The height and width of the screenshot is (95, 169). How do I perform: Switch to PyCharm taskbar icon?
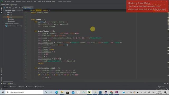89,92
